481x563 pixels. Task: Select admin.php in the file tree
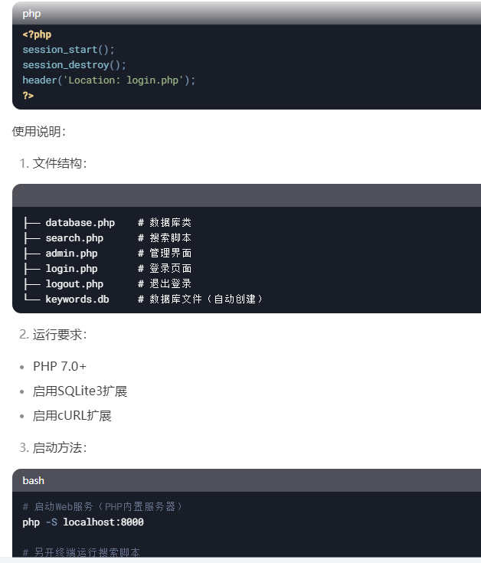pos(71,253)
